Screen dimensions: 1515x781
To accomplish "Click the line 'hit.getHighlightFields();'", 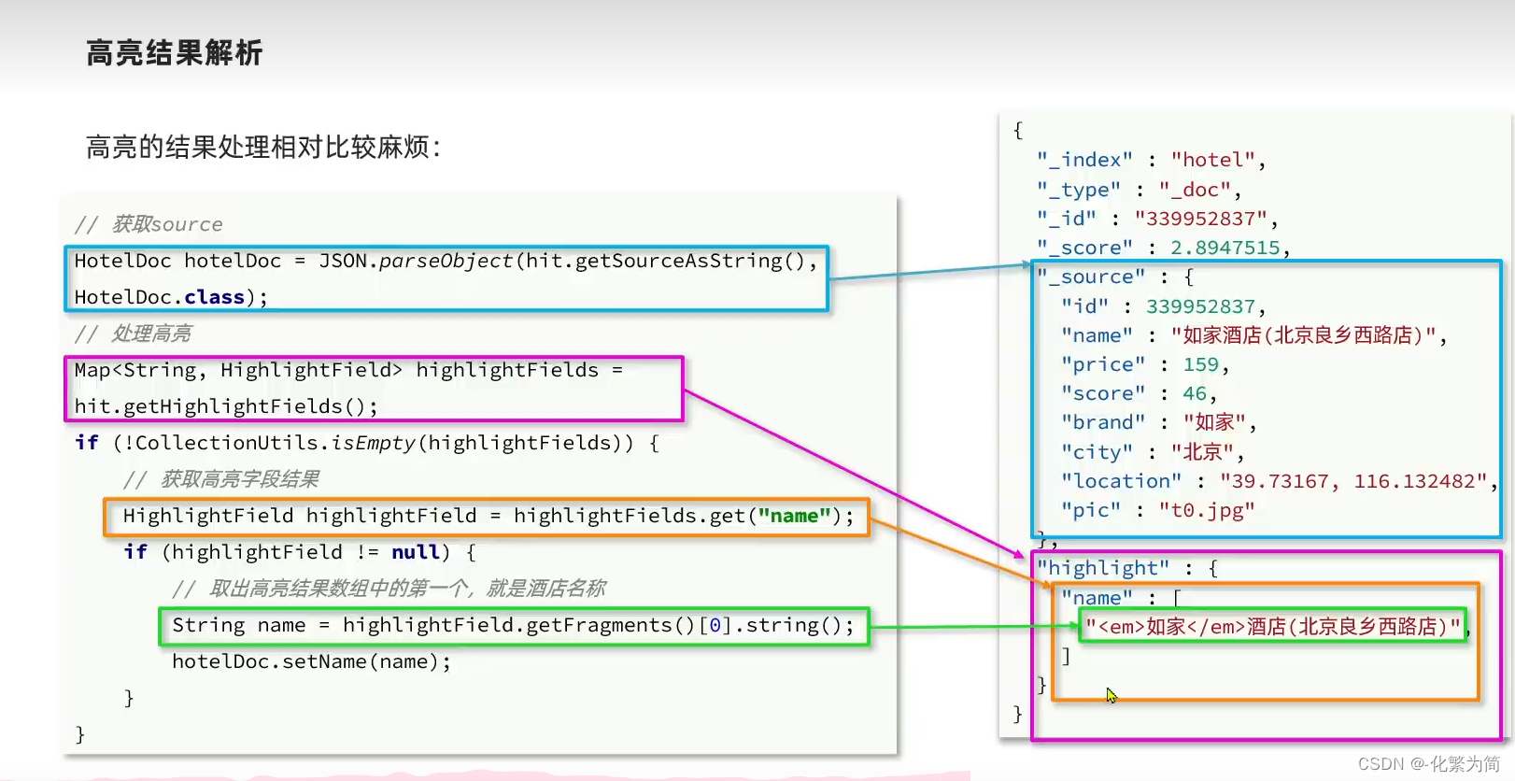I will [x=226, y=406].
